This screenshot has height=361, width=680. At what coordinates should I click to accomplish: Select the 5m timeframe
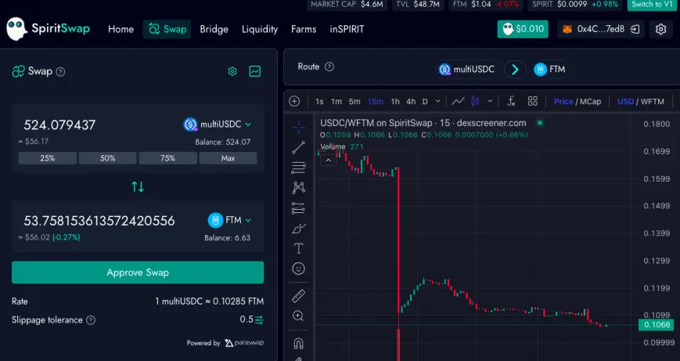pos(354,102)
